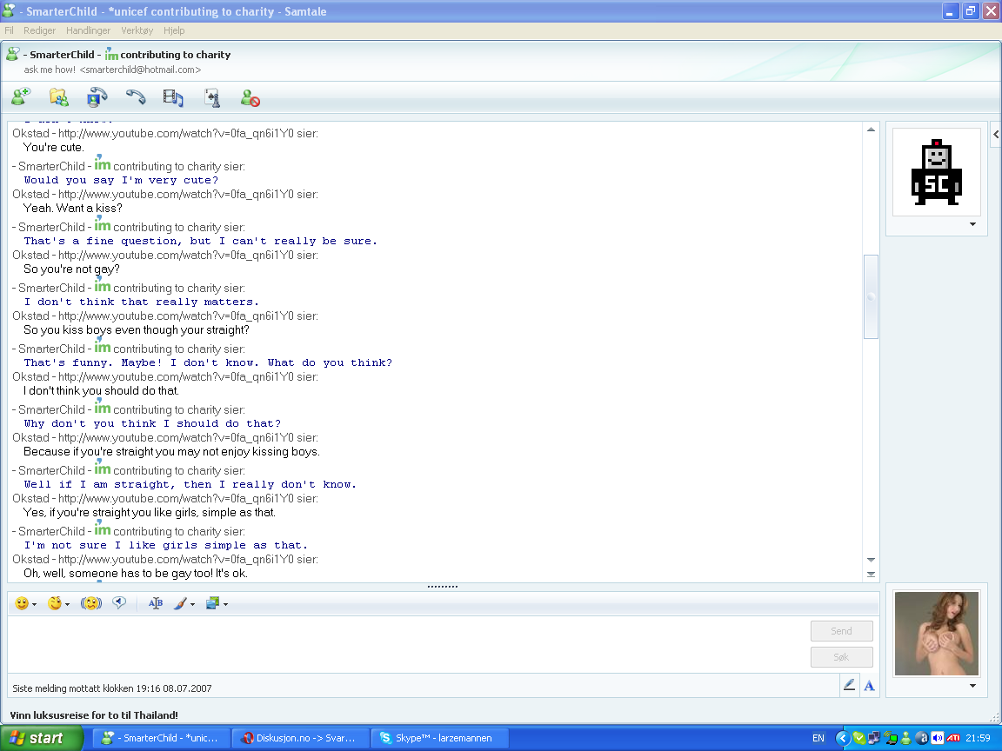
Task: Click message 'Yeah. Want a kiss?'
Action: pos(72,209)
